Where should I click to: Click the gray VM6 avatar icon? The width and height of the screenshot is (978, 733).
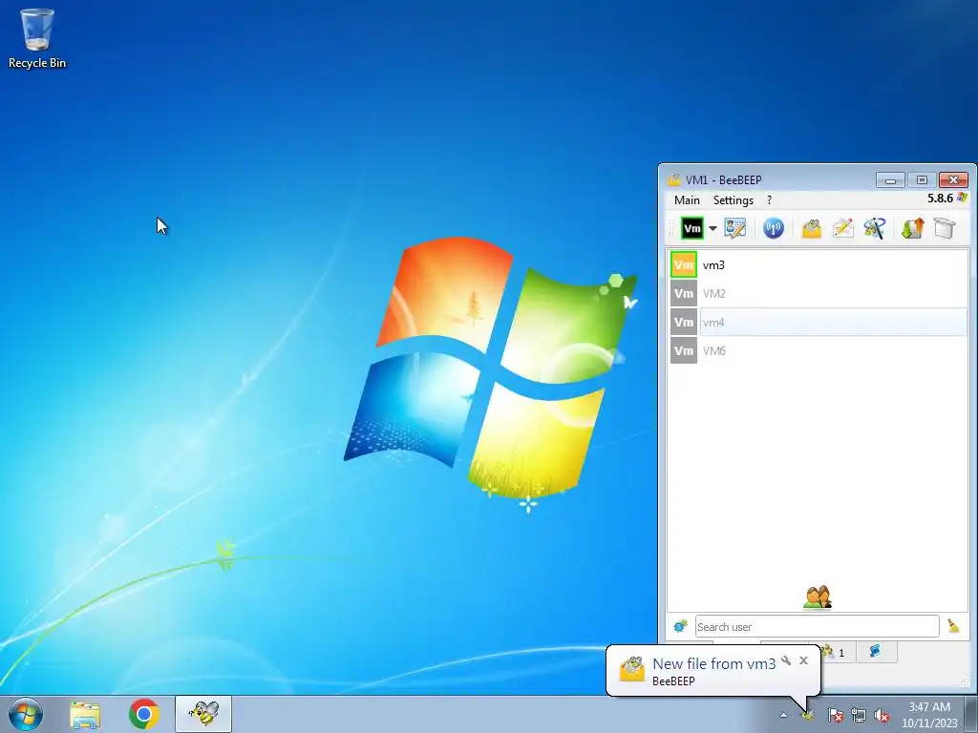point(684,351)
